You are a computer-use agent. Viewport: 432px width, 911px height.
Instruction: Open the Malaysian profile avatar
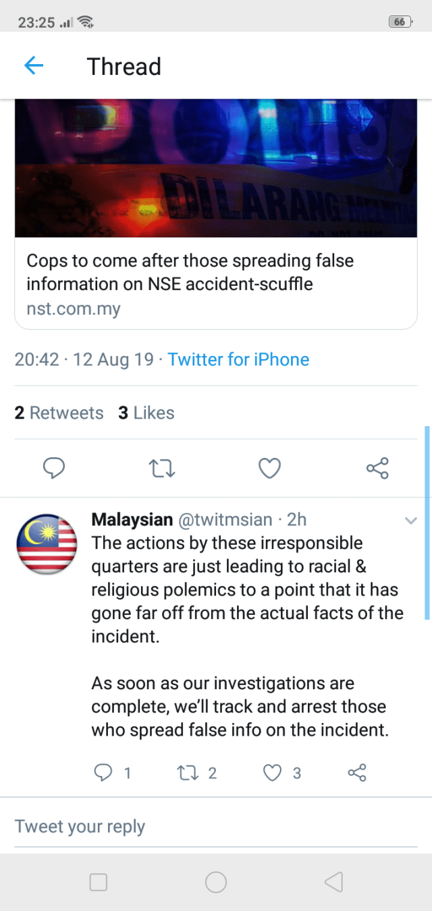47,544
